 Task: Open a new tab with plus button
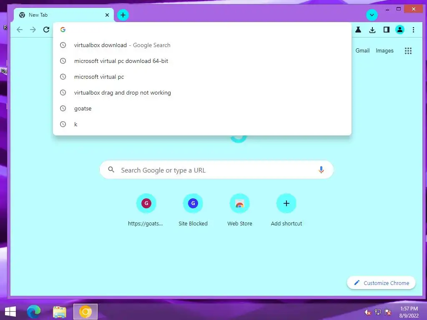123,15
